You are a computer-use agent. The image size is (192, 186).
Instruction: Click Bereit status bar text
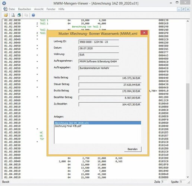pyautogui.click(x=6, y=182)
